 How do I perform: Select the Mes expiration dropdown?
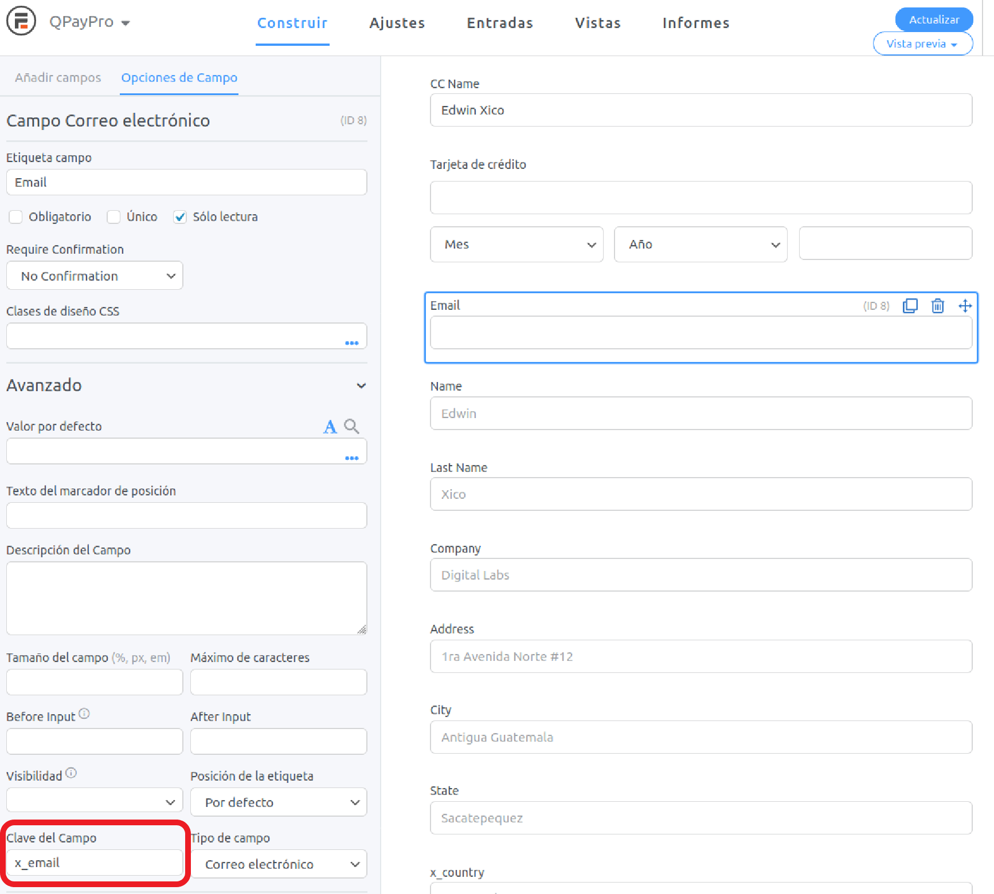pyautogui.click(x=516, y=245)
